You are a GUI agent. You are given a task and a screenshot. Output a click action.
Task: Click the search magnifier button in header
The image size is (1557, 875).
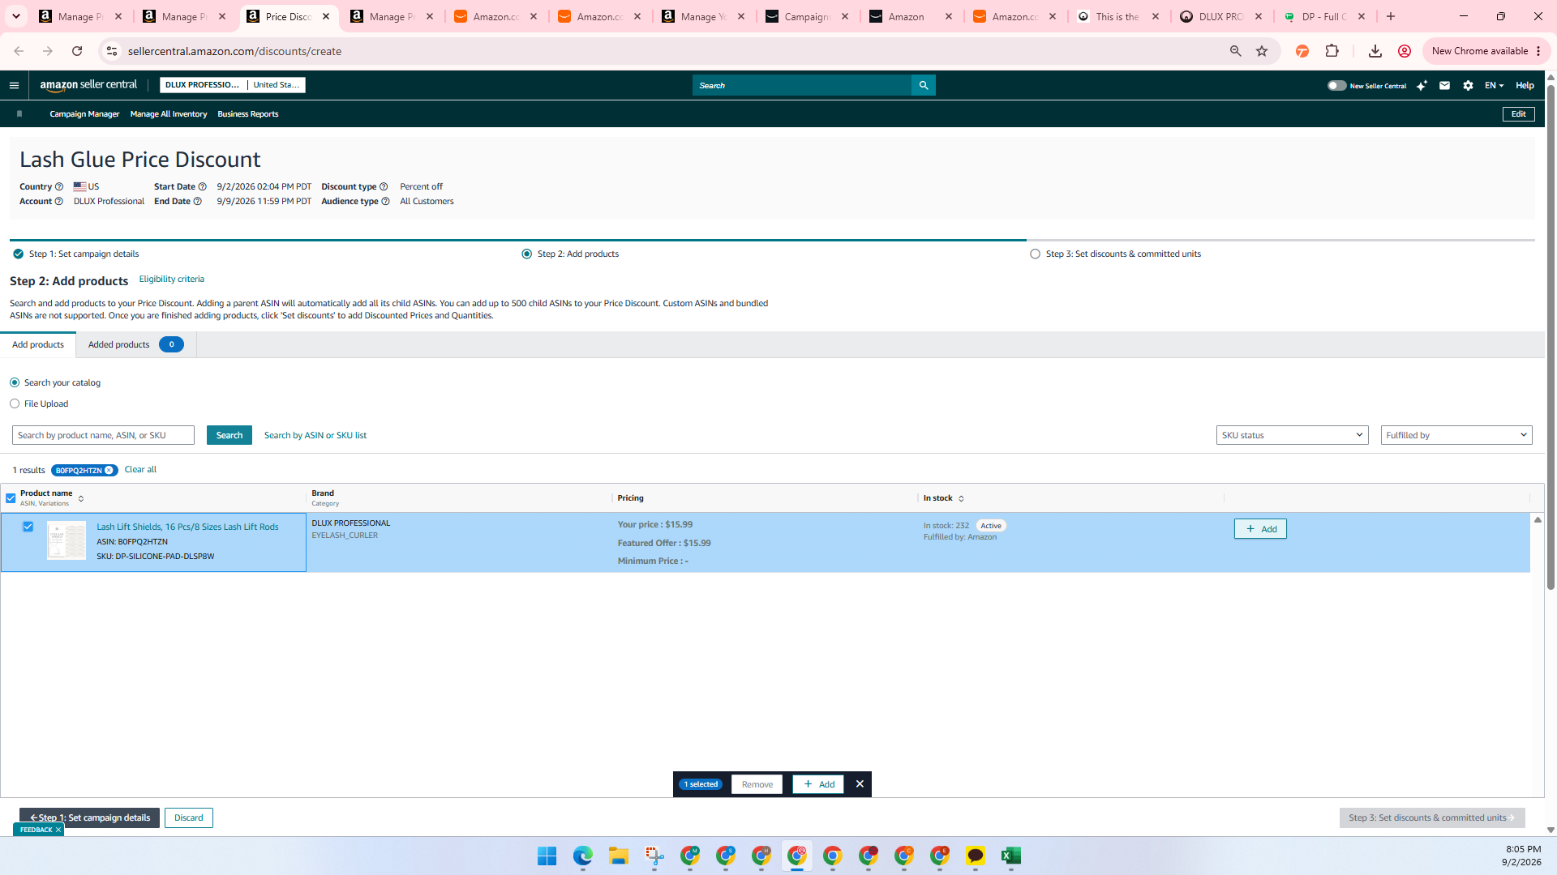pos(923,85)
